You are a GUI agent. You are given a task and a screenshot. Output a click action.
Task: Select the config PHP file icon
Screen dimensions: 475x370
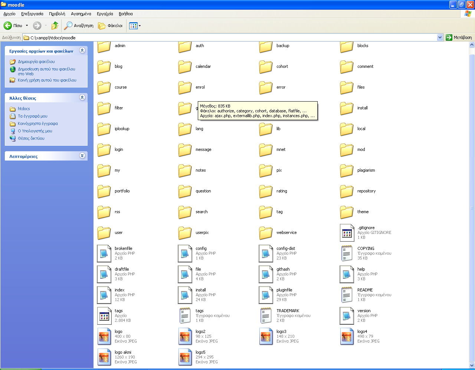coord(185,254)
